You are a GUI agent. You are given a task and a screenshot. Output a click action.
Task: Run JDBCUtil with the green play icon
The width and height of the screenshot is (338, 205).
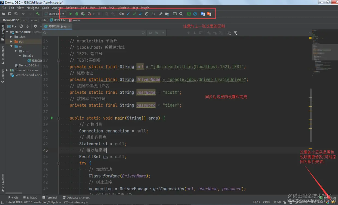pos(71,14)
